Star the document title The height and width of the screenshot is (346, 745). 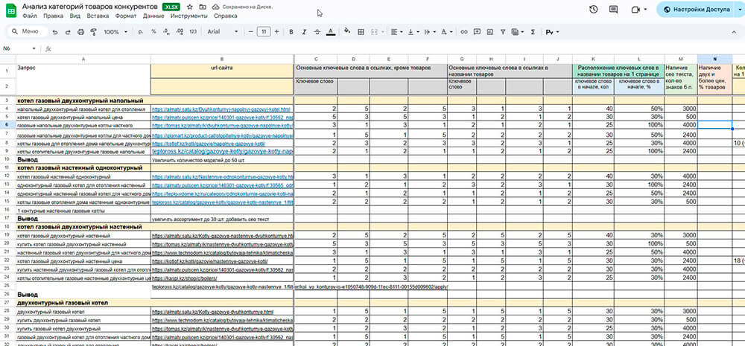tap(190, 6)
